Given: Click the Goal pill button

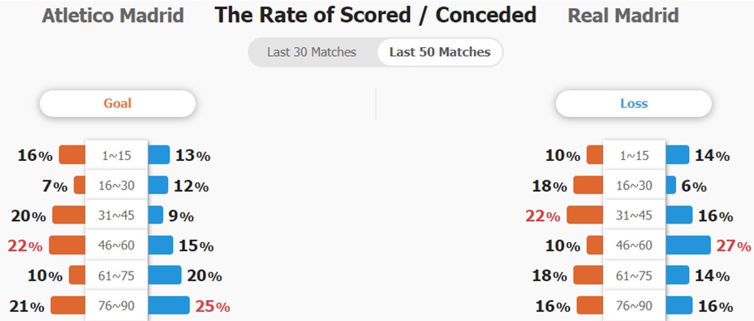Looking at the screenshot, I should 118,103.
